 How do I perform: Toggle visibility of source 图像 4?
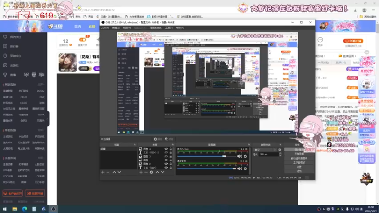166,149
